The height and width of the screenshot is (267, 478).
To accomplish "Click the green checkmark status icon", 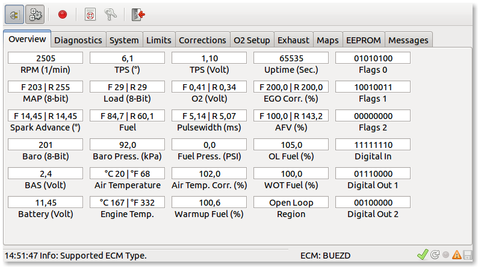I will click(423, 255).
